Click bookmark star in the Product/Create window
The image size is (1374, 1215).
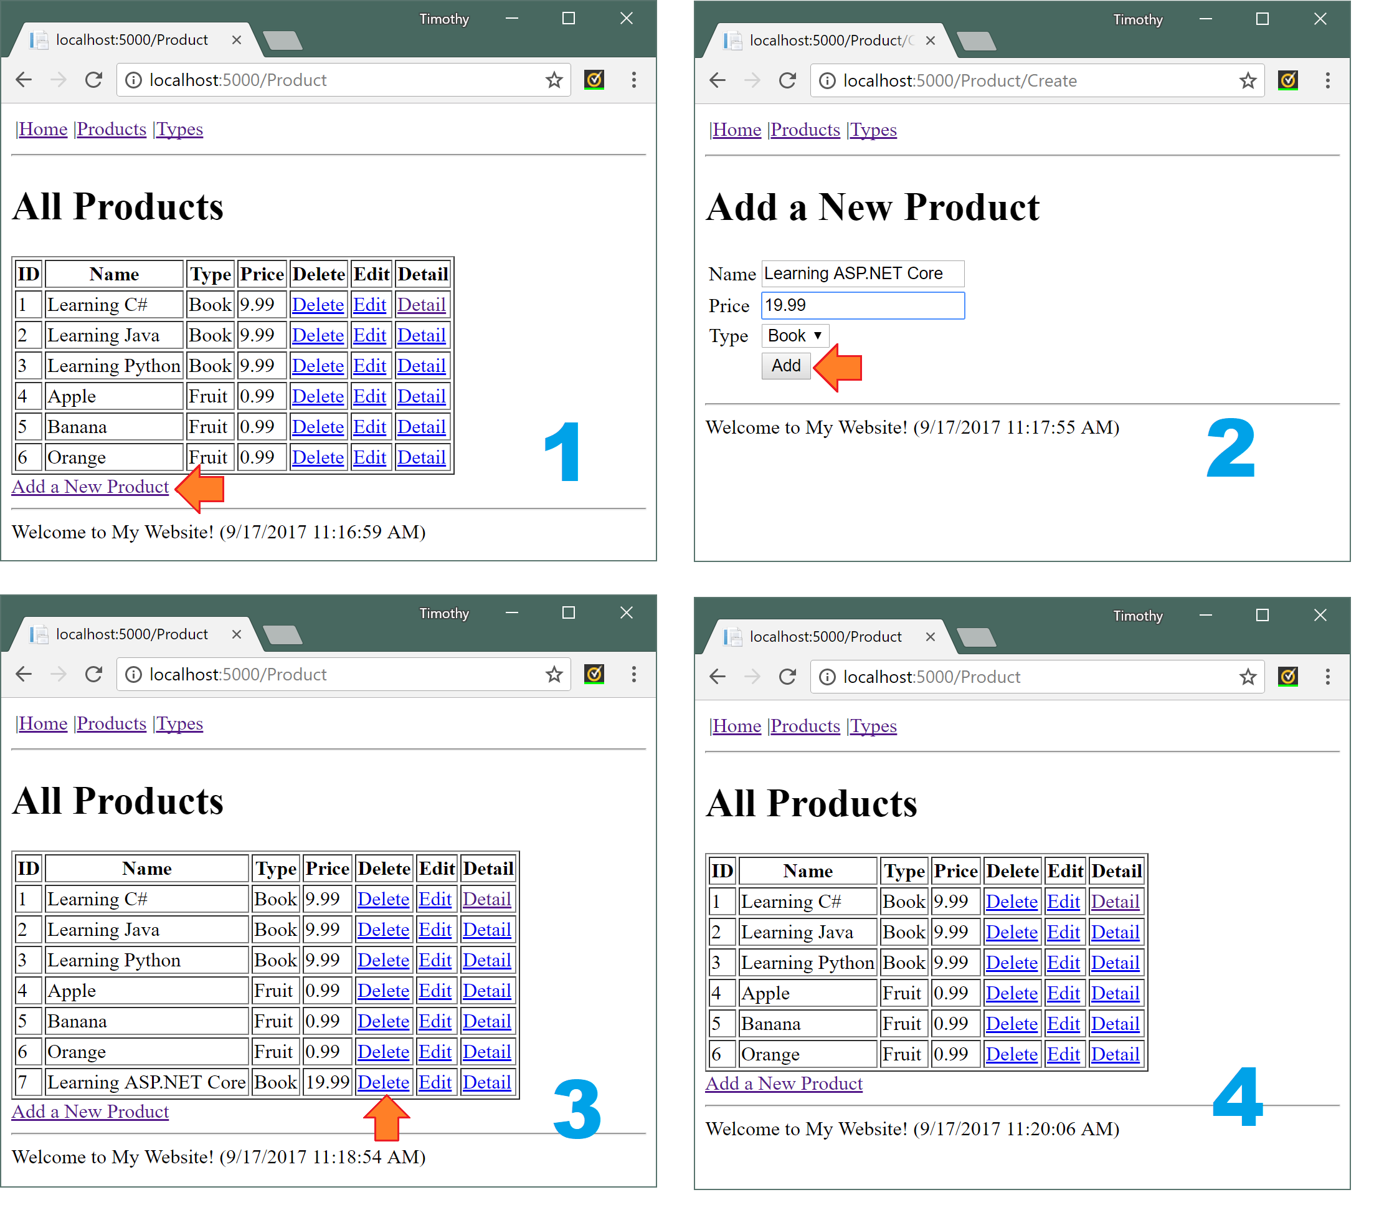(1248, 80)
